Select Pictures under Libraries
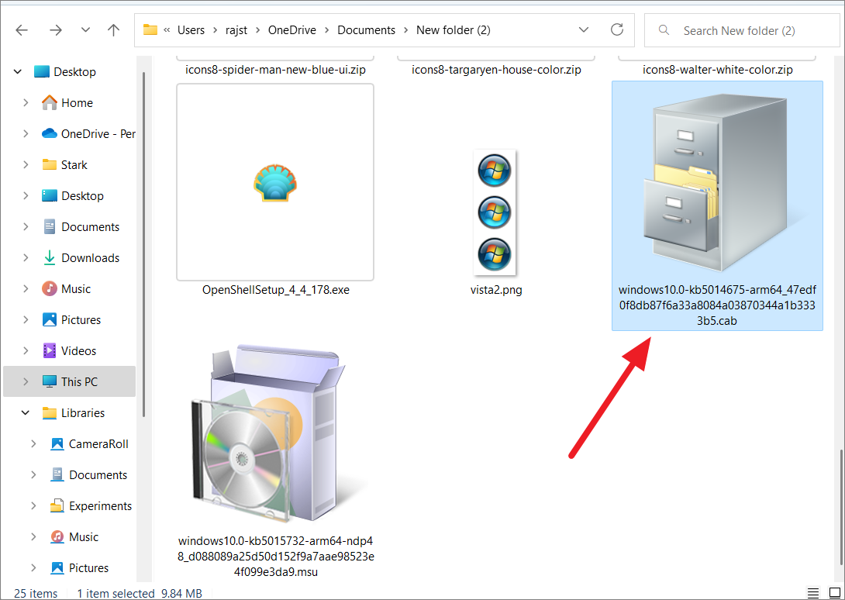The image size is (845, 600). click(x=89, y=567)
